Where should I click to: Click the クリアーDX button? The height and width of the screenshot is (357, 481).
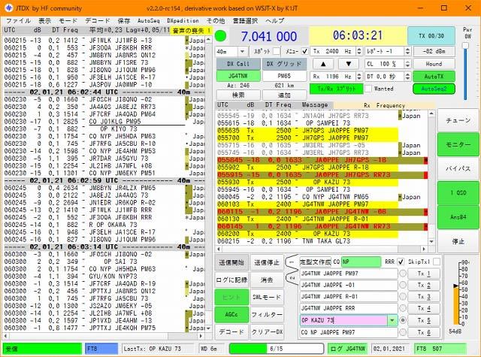(267, 331)
